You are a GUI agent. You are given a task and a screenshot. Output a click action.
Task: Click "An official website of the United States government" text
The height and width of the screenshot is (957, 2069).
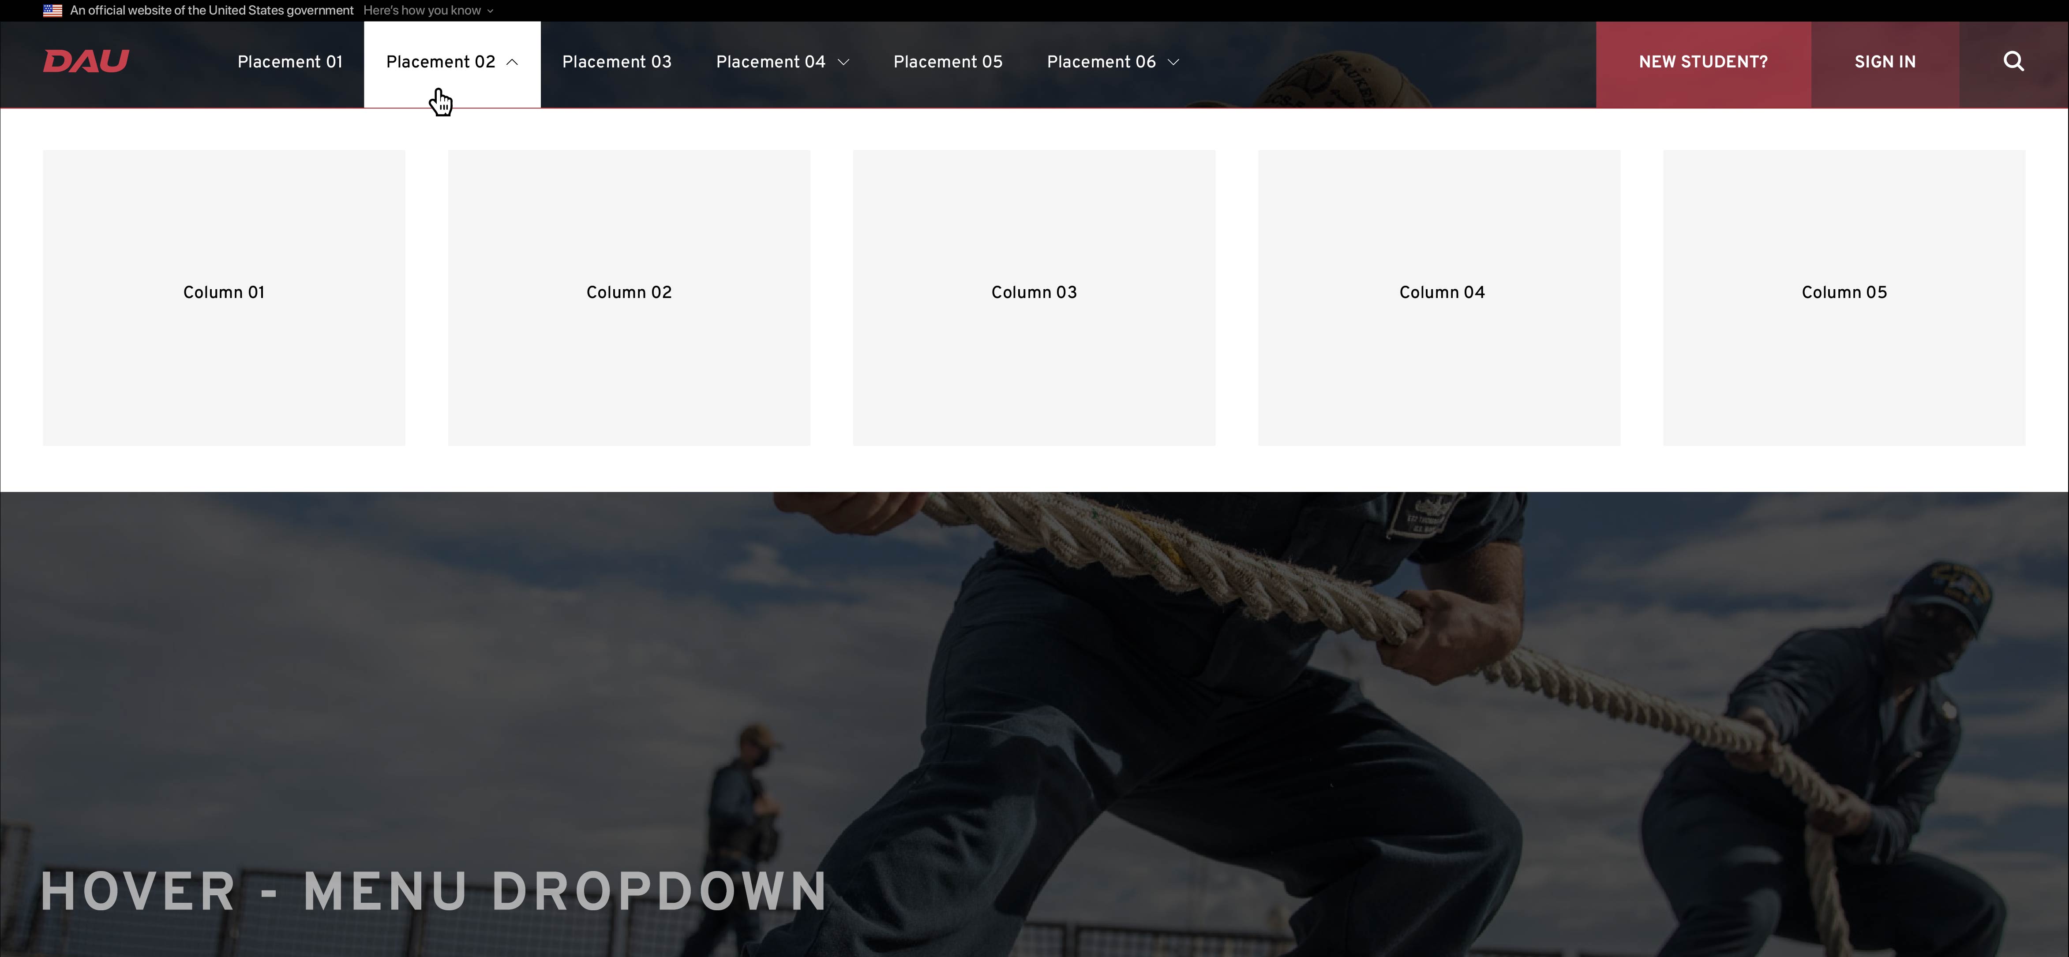pos(212,11)
